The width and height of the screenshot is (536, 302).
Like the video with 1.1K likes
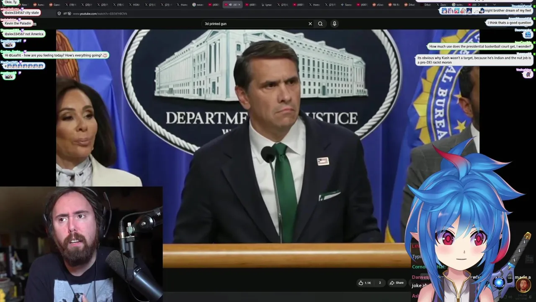click(x=364, y=283)
